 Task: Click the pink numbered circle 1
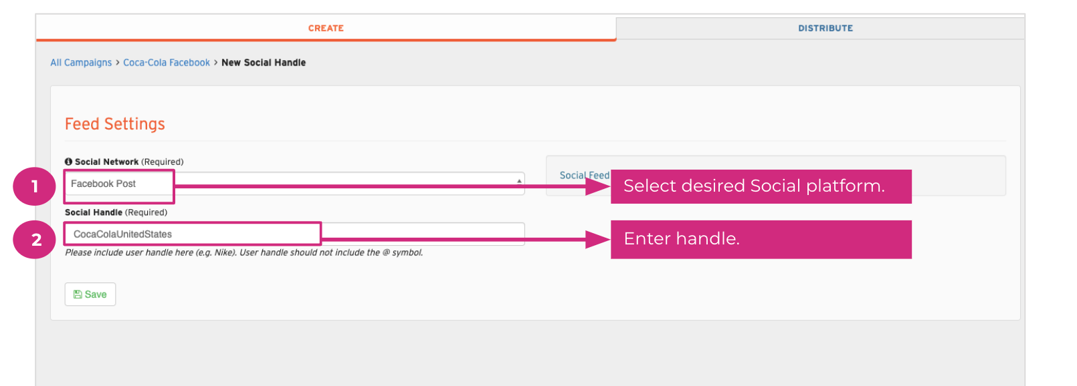point(35,186)
